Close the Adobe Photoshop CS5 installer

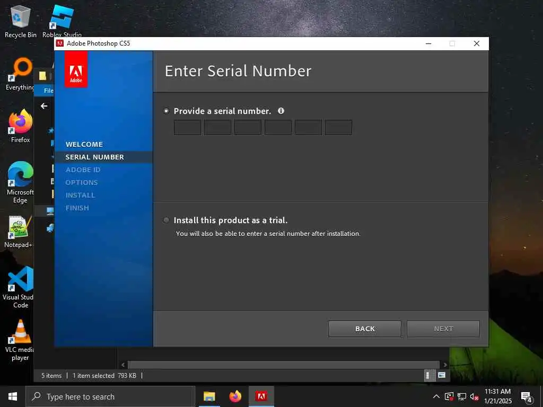(477, 43)
